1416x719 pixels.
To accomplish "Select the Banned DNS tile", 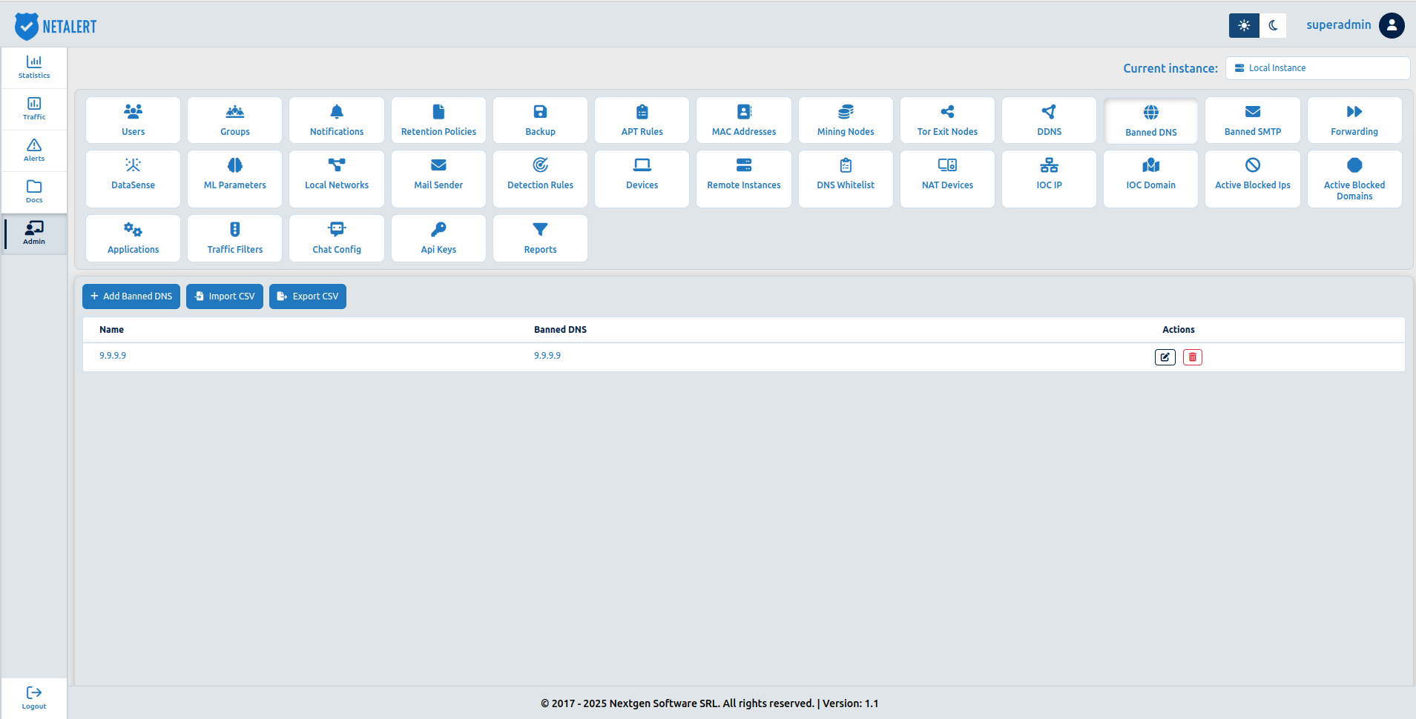I will click(x=1150, y=121).
